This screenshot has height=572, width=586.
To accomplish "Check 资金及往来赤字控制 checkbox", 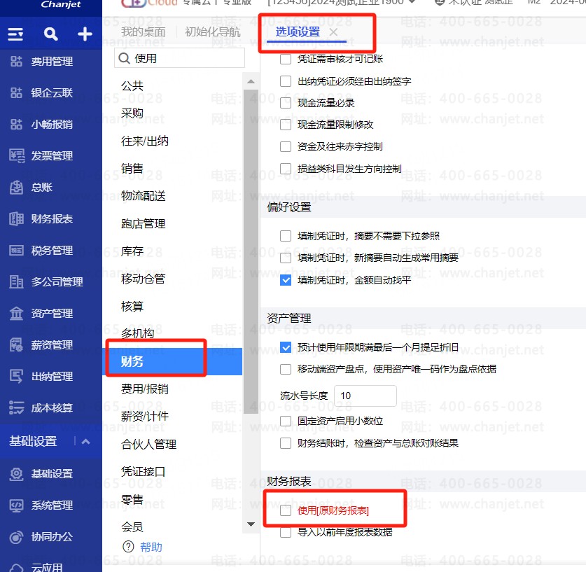I will pos(286,146).
